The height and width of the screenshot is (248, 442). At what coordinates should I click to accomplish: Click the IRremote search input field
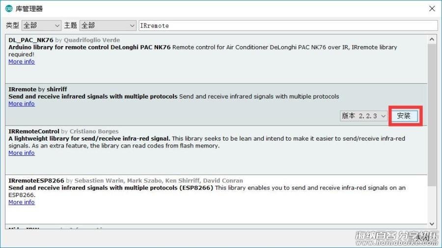coord(288,25)
